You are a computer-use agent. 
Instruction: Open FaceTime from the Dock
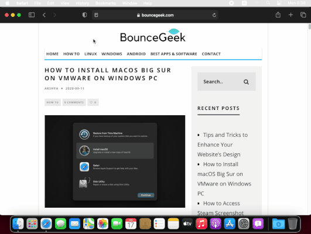(x=117, y=223)
